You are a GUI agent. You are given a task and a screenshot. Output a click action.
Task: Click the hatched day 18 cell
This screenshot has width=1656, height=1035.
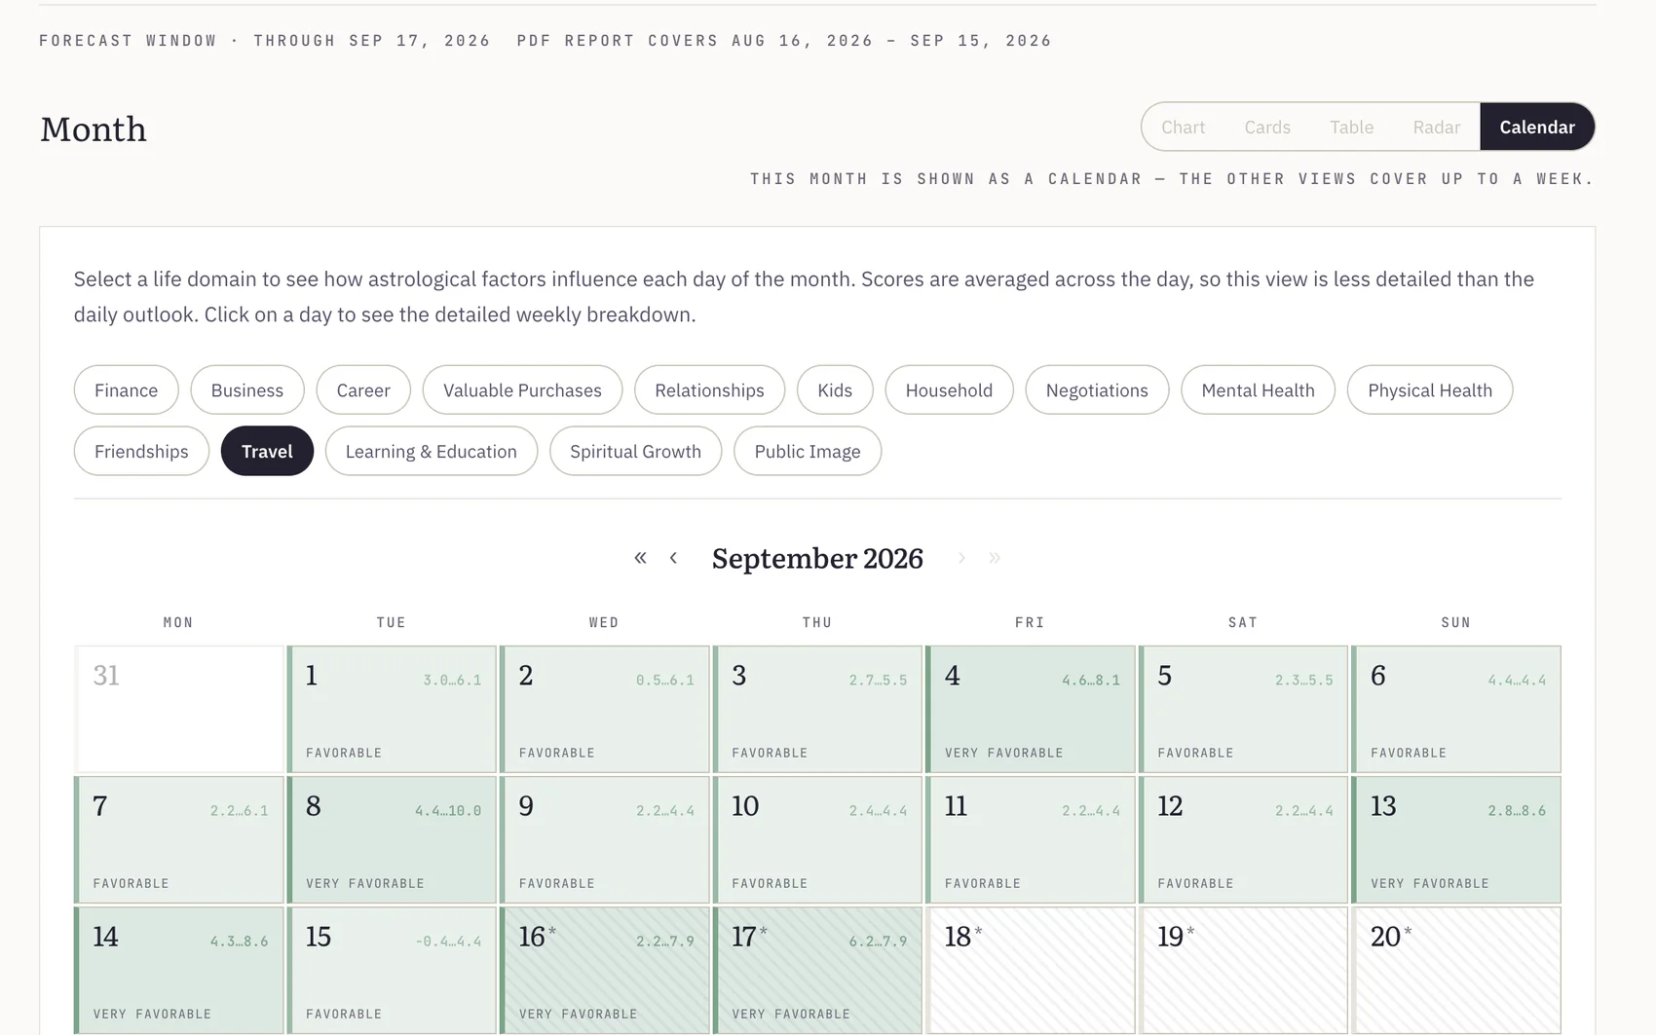point(1030,970)
